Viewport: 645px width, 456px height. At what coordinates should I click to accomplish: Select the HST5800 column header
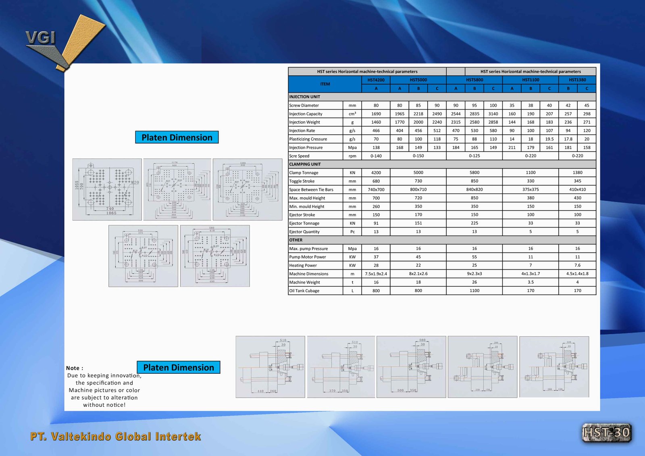point(474,80)
